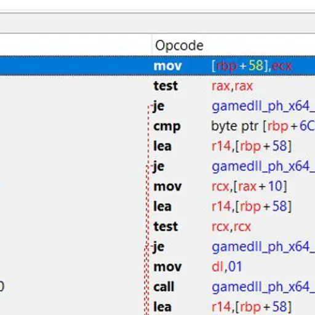Screen dimensions: 315x315
Task: Select the test rcx,rcx instruction row
Action: (157, 226)
